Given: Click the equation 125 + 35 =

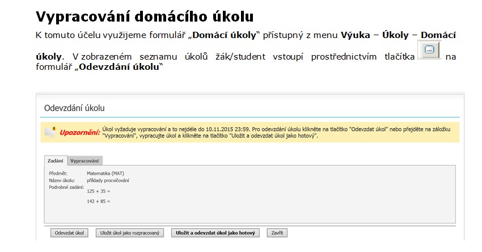Looking at the screenshot, I should (98, 191).
